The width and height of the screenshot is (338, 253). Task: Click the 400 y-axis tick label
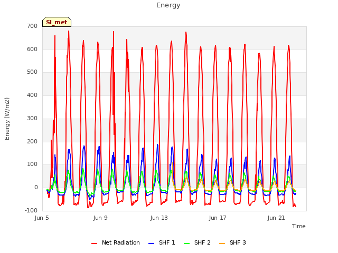[32, 95]
